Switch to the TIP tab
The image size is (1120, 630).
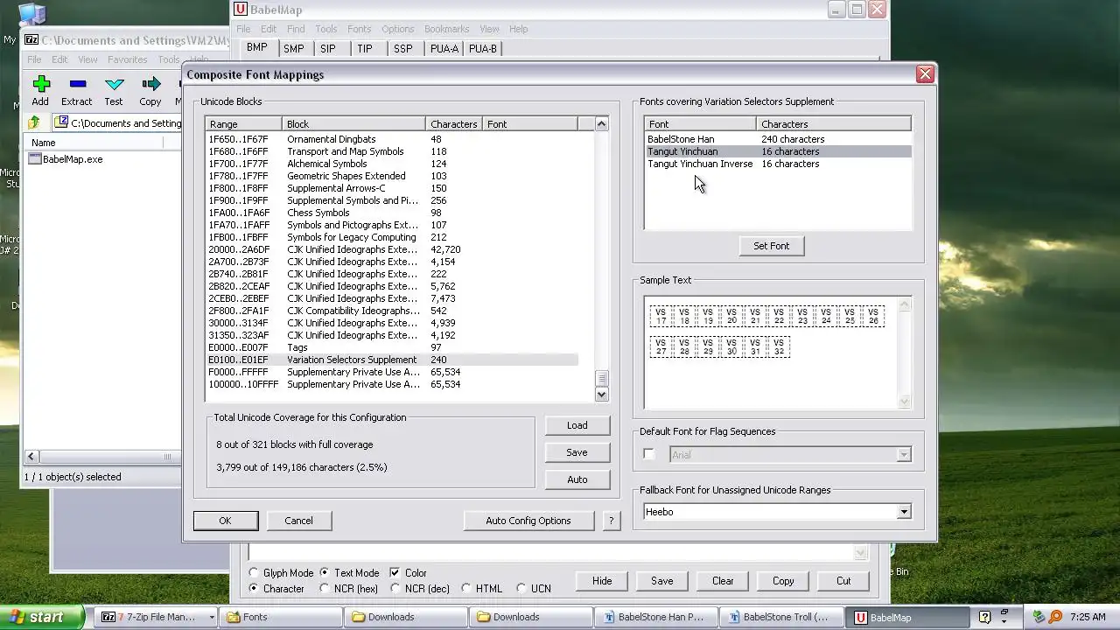point(364,49)
